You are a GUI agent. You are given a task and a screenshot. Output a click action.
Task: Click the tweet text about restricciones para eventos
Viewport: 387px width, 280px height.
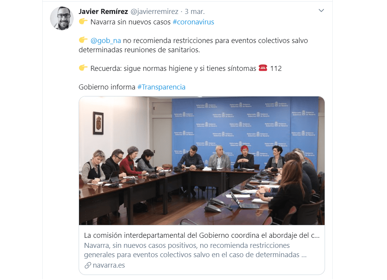[193, 45]
